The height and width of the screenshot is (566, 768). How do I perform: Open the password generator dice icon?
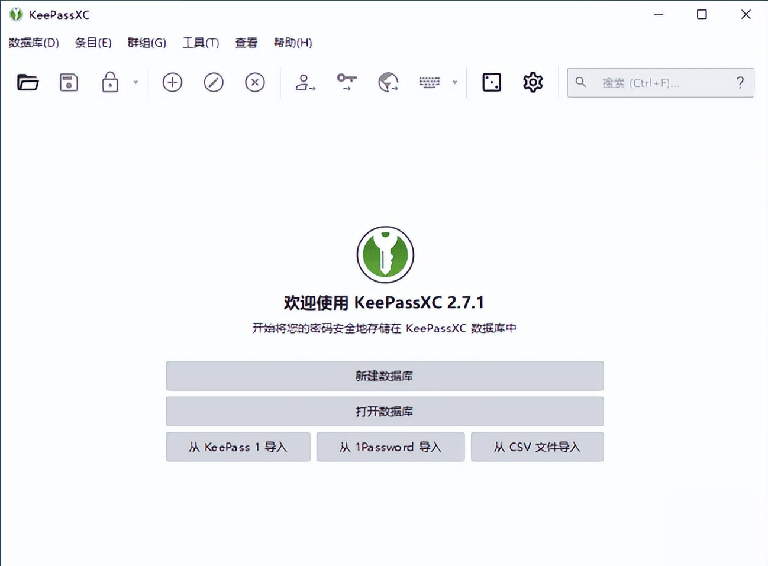pyautogui.click(x=492, y=82)
